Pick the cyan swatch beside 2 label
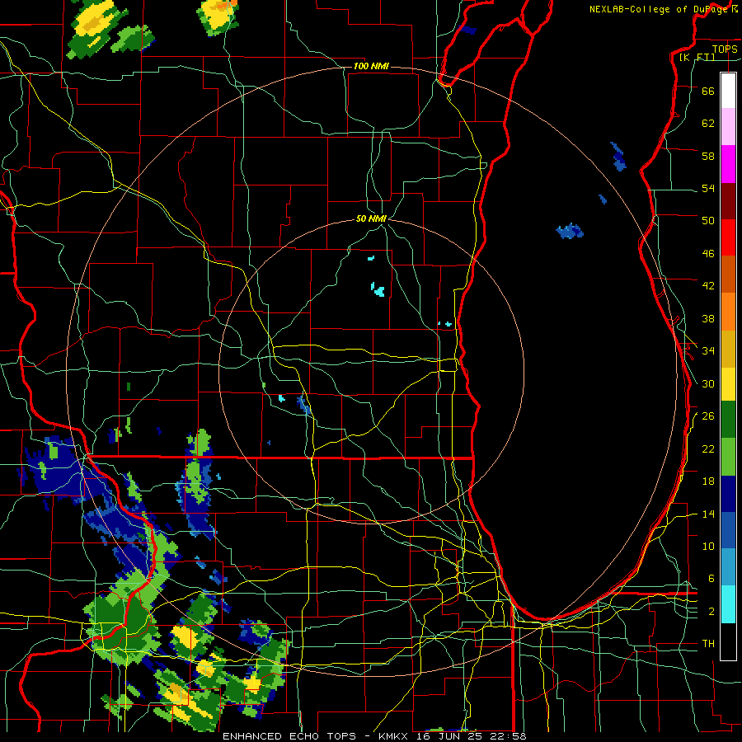Viewport: 742px width, 742px height. tap(728, 604)
